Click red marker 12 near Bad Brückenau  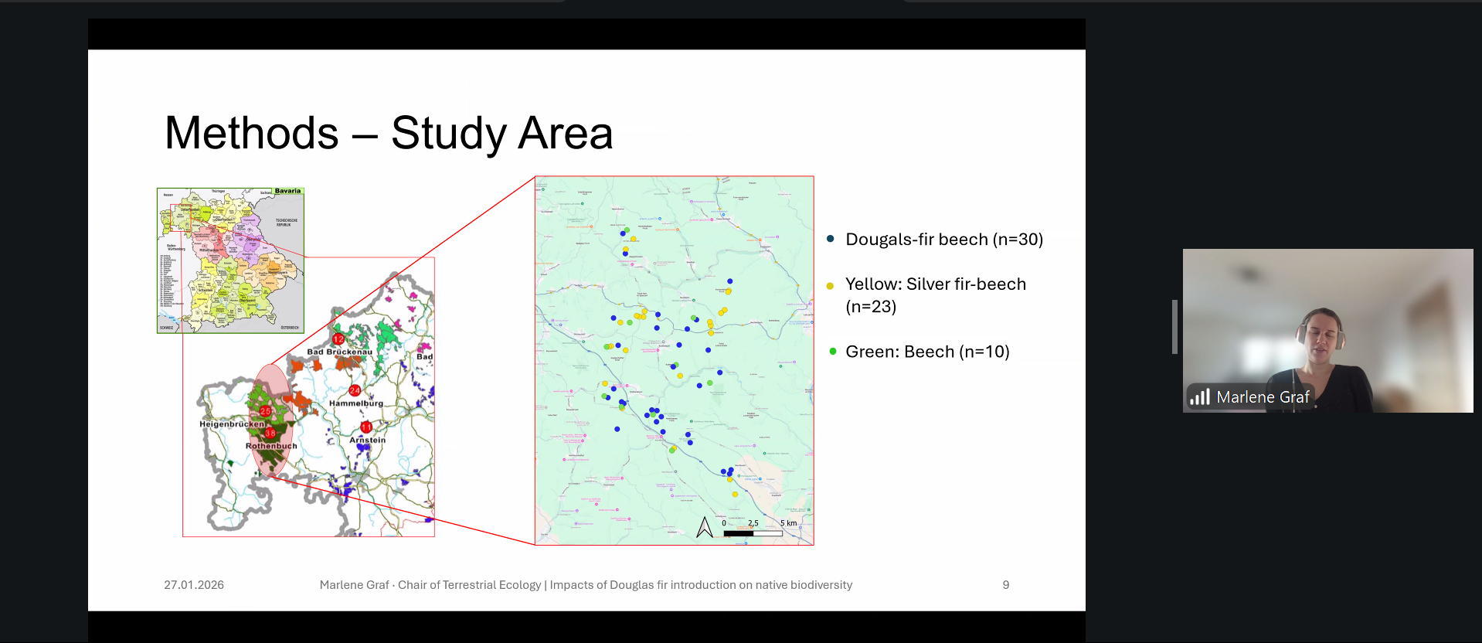(x=338, y=339)
